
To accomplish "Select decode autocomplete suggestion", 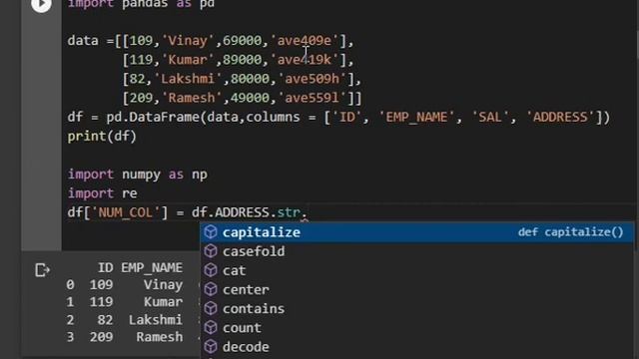I will tap(417, 347).
